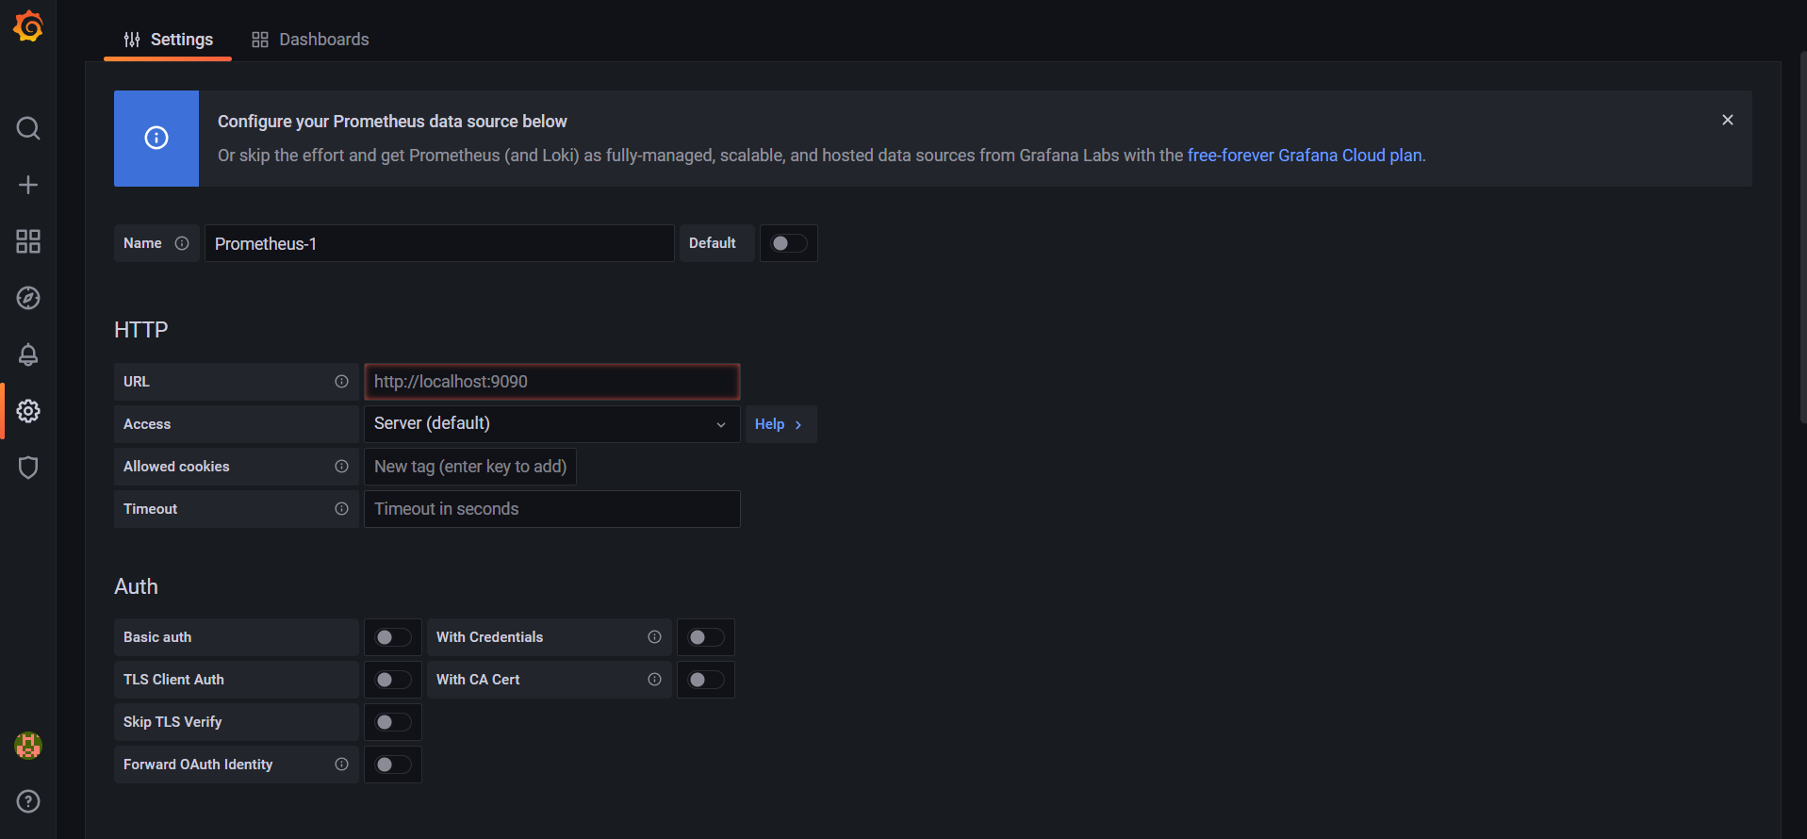Image resolution: width=1807 pixels, height=839 pixels.
Task: Click the Basic auth label
Action: tap(157, 637)
